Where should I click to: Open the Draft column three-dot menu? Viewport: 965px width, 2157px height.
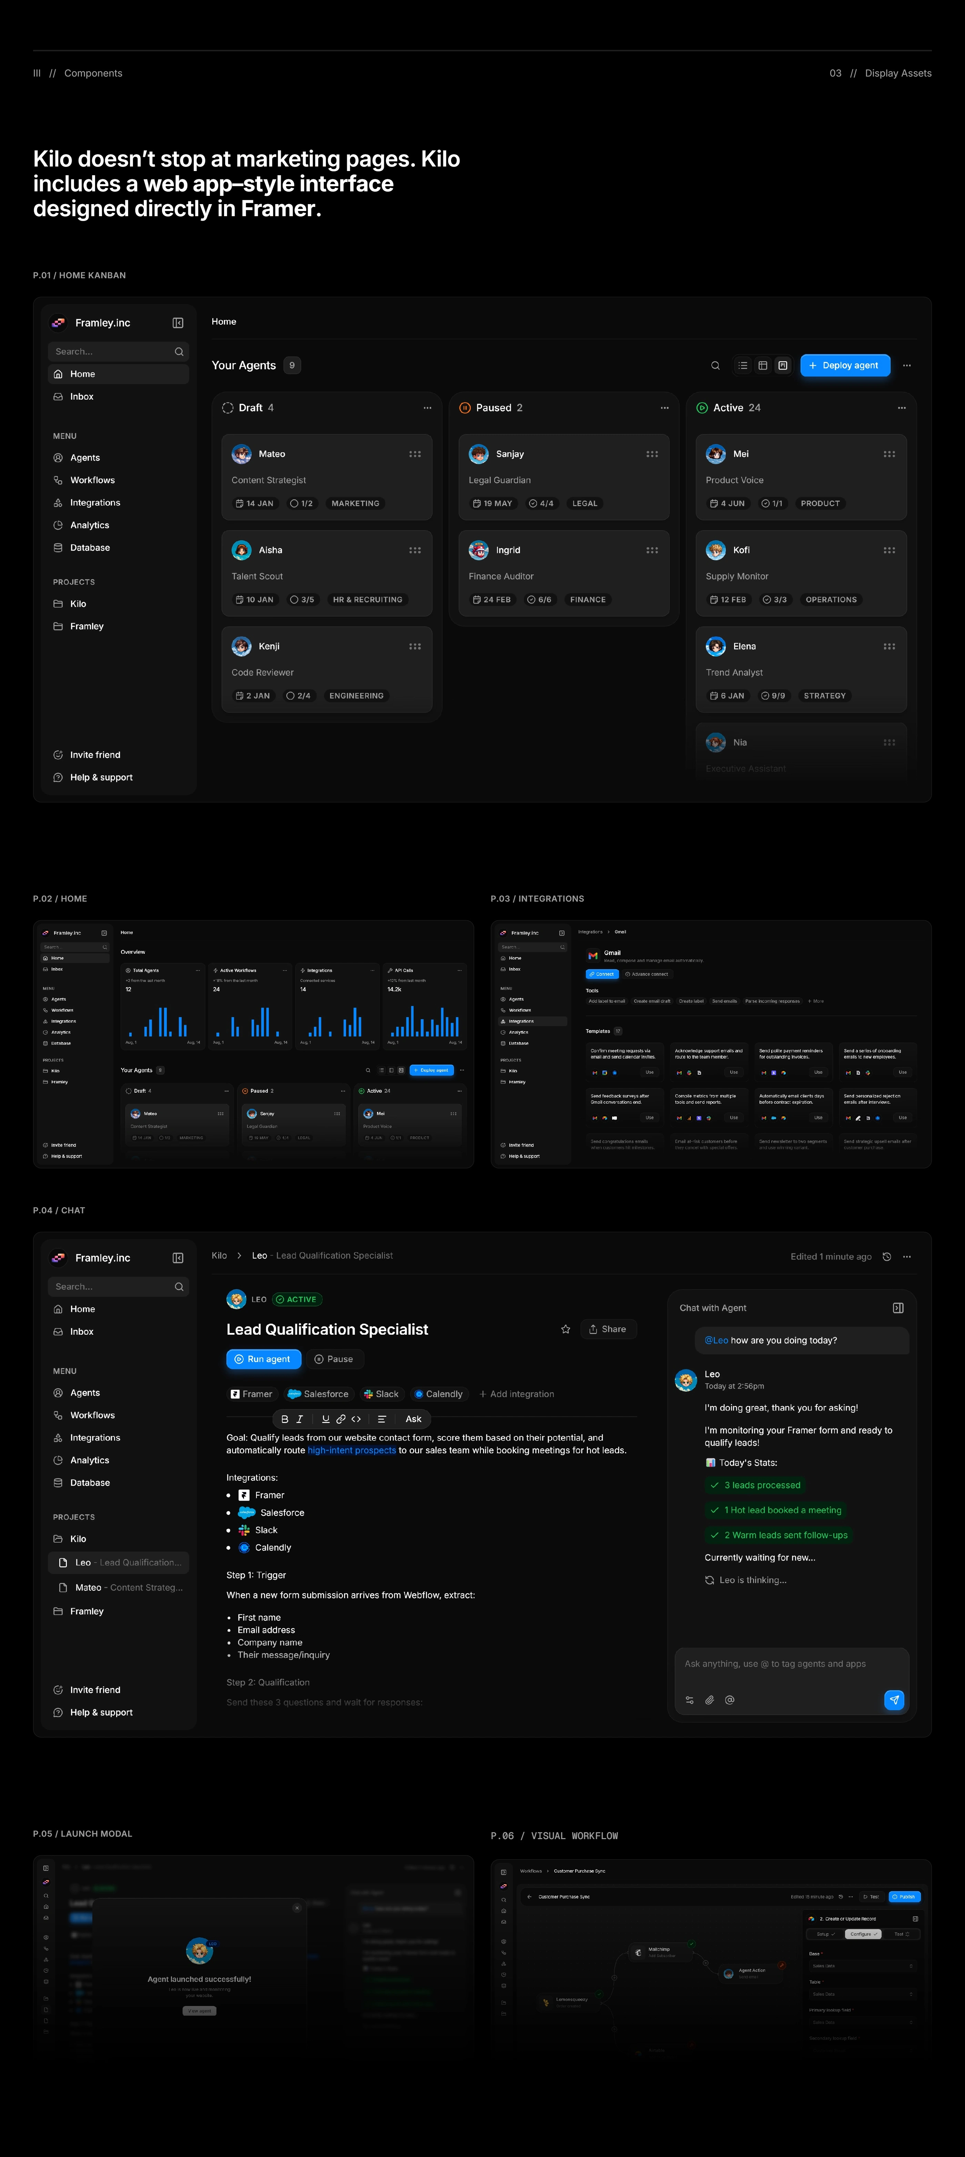(428, 408)
